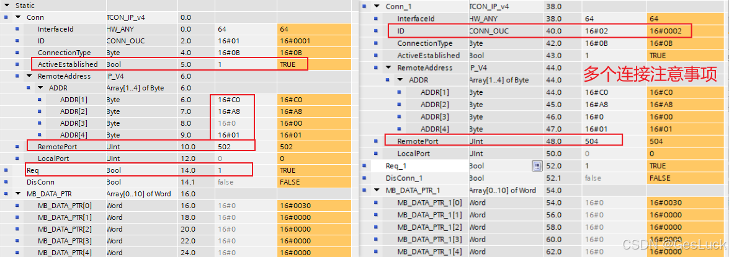
Task: Click Array[0..10] of Word type of MB_DATA_PTR_1
Action: pos(503,190)
